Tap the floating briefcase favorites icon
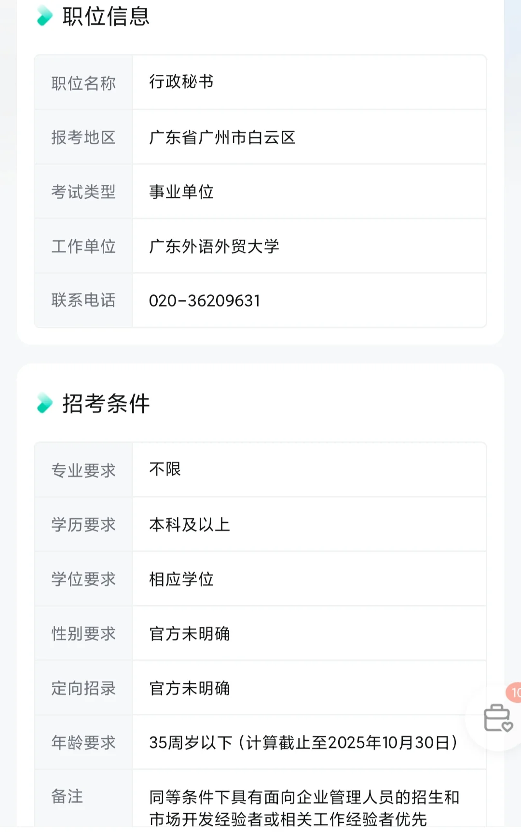 [498, 718]
